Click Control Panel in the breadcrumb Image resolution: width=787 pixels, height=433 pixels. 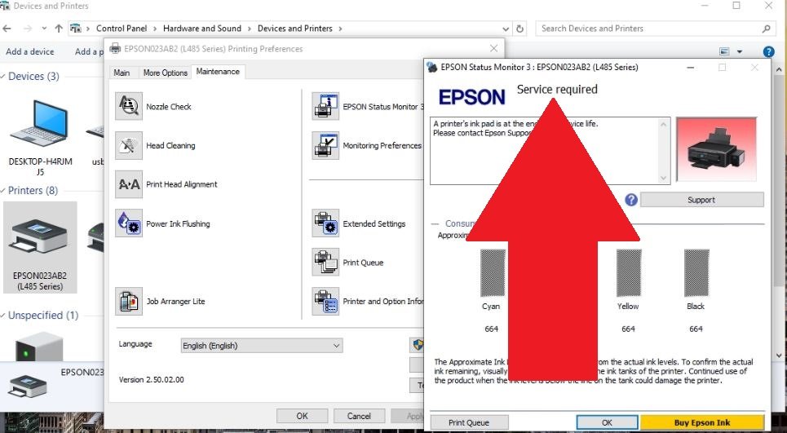pyautogui.click(x=122, y=29)
